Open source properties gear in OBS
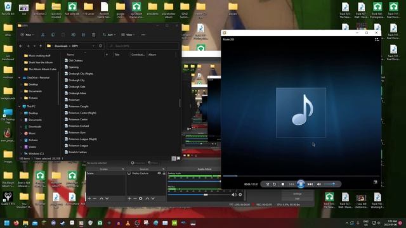 point(141,198)
